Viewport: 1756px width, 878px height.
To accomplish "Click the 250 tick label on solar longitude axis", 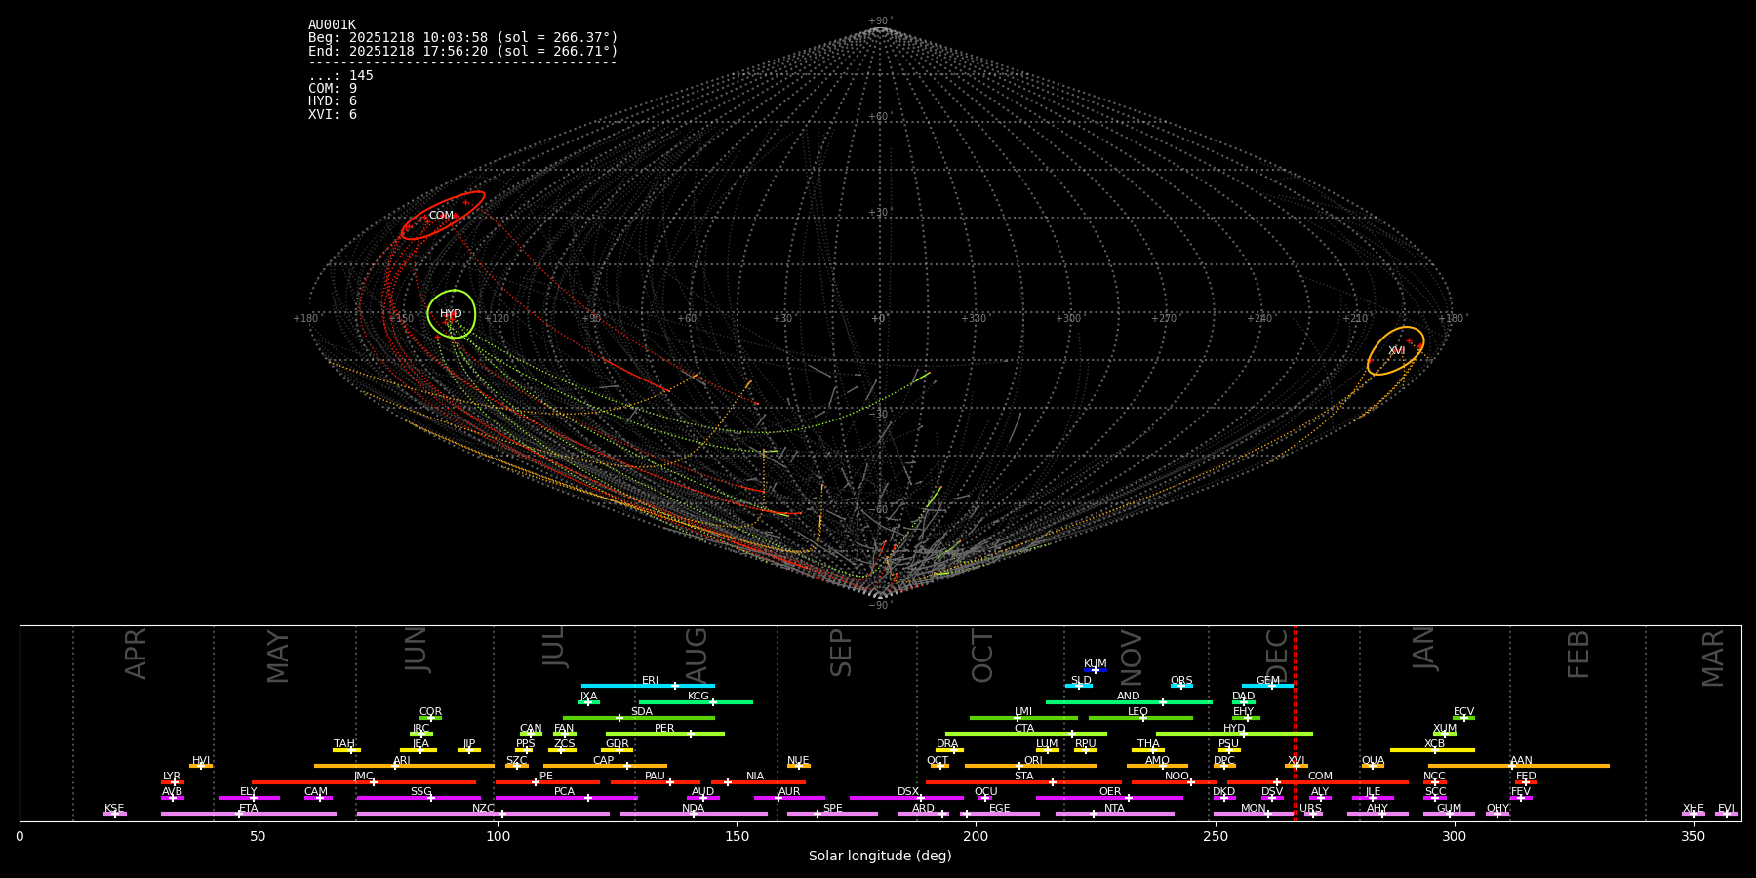I will (x=1215, y=836).
